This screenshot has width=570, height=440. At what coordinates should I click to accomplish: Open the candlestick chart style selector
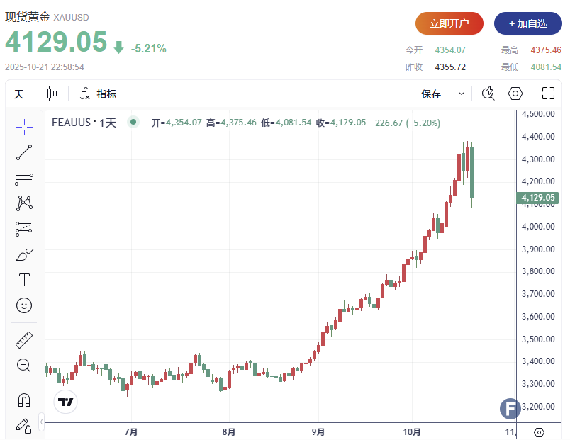pos(52,94)
